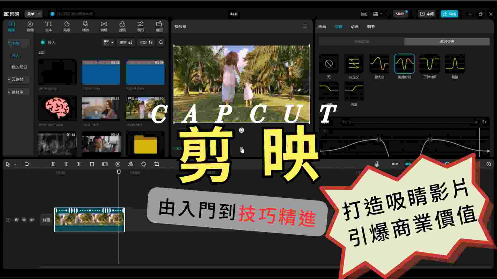Click the reverse playback tool
497x279 pixels.
[118, 164]
